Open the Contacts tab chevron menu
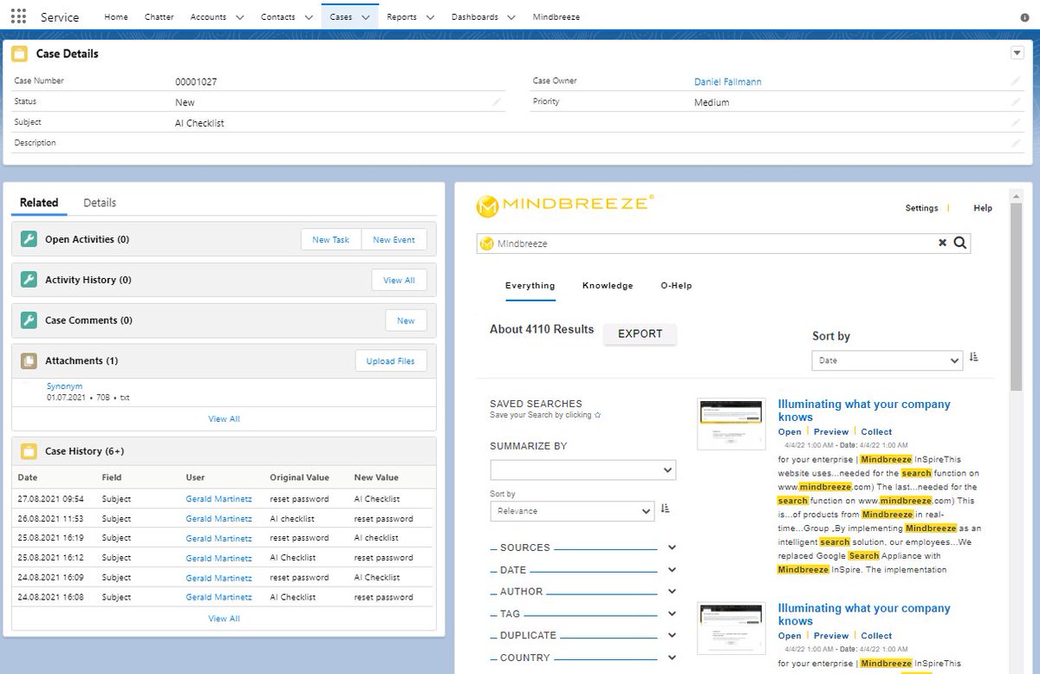The height and width of the screenshot is (674, 1040). pos(309,17)
